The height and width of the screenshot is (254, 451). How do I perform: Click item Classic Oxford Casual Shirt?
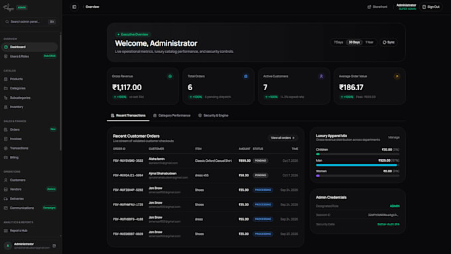click(213, 160)
